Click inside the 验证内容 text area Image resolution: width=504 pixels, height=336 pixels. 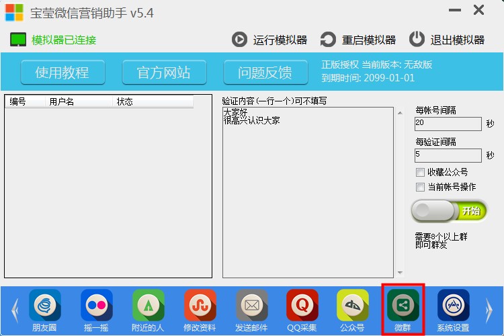coord(308,192)
